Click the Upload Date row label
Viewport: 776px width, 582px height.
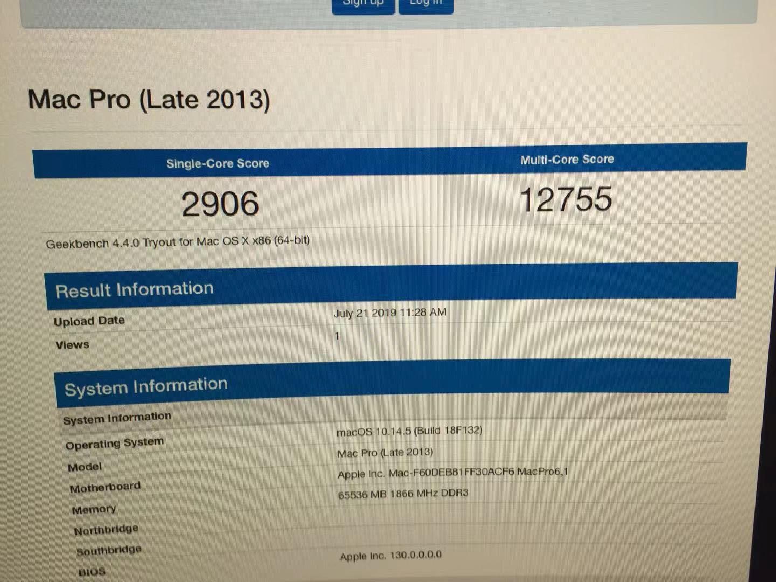[89, 321]
